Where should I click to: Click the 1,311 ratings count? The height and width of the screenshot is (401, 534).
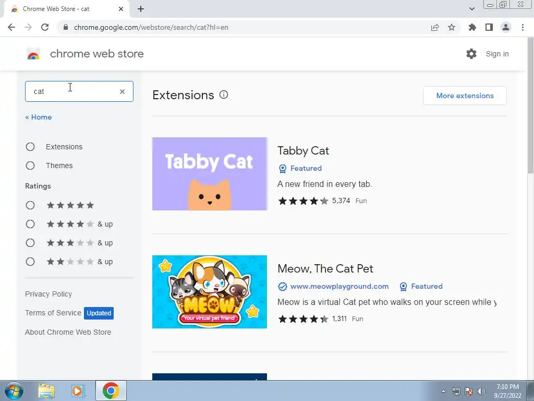click(339, 319)
